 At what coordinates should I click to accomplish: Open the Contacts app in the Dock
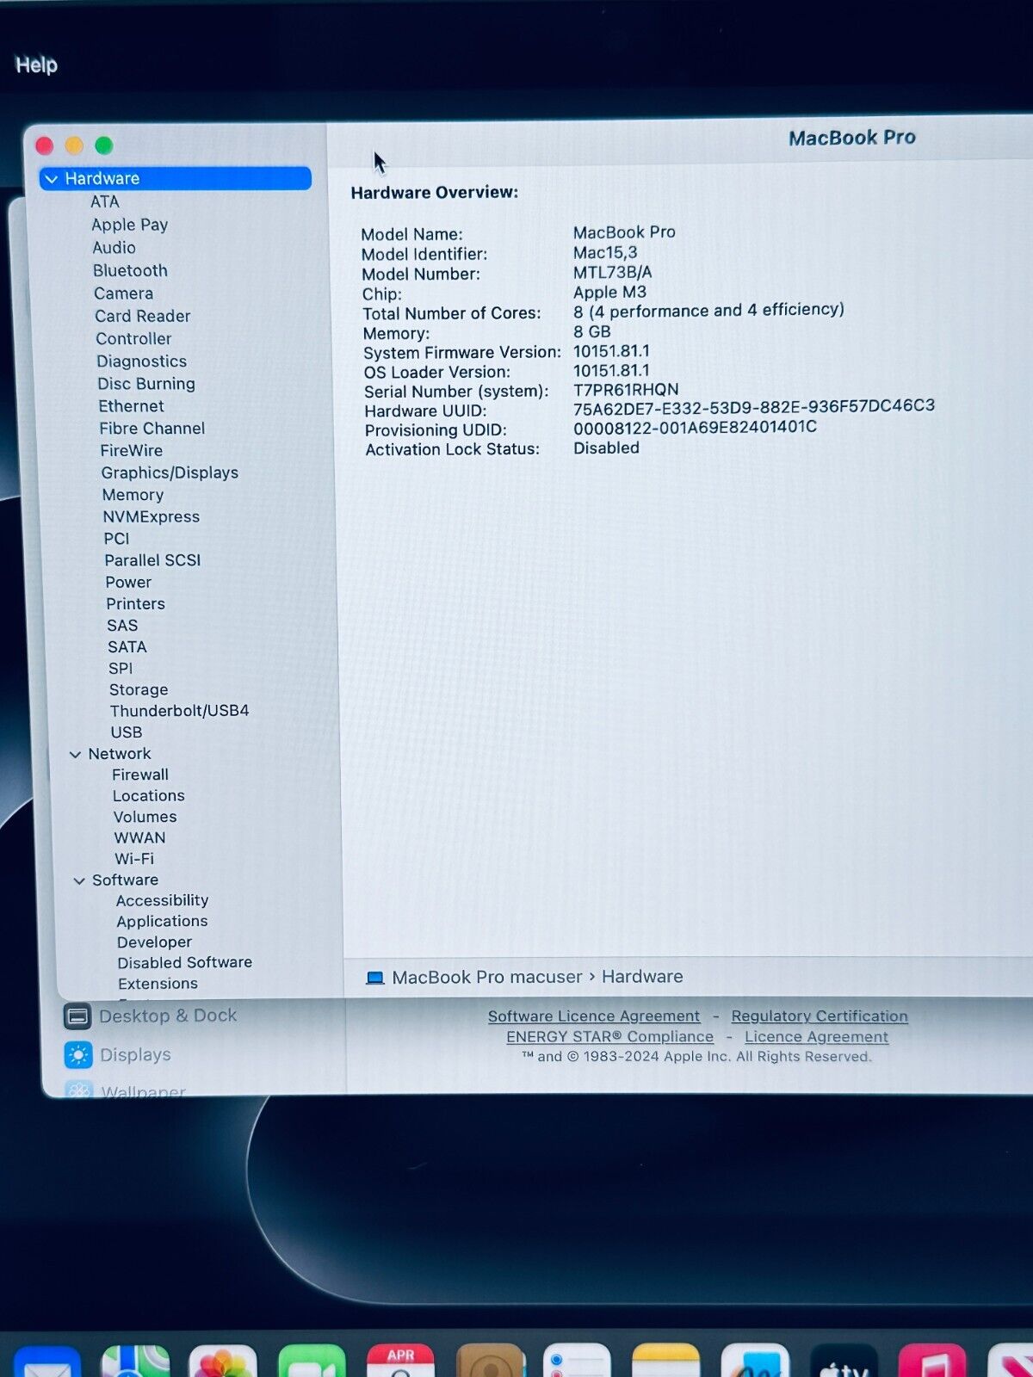point(489,1362)
